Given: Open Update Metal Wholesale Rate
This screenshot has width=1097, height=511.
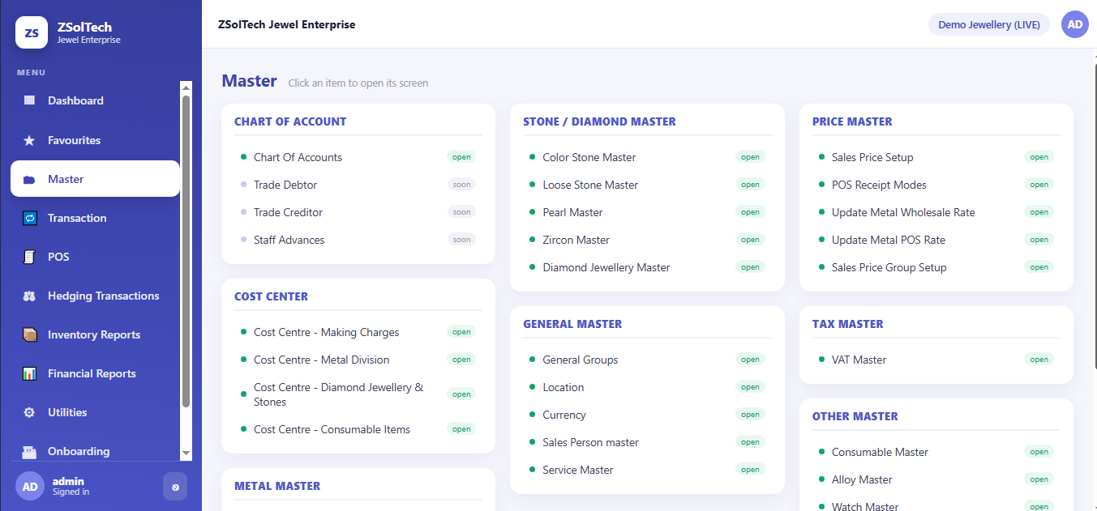Looking at the screenshot, I should (936, 212).
